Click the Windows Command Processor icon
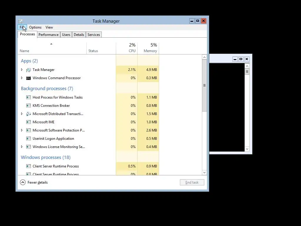Screen dimensions: 301x226 (x=29, y=78)
